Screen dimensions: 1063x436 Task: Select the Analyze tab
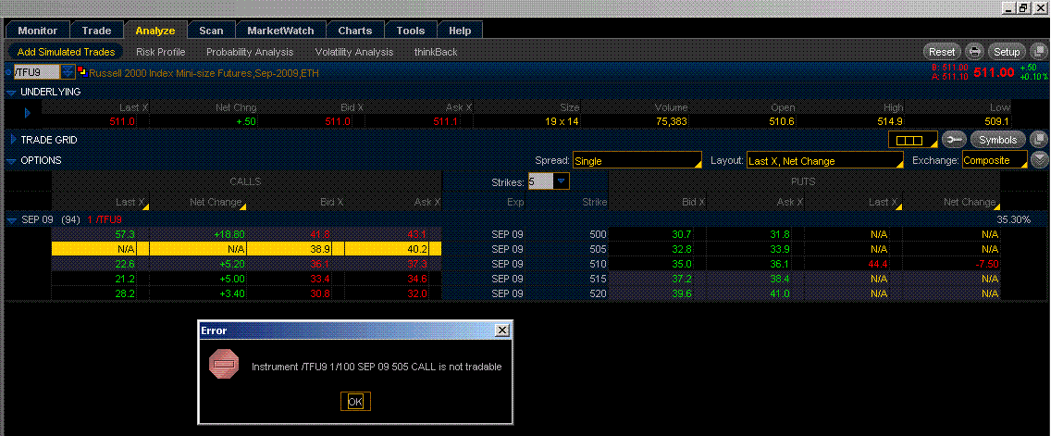(x=155, y=31)
